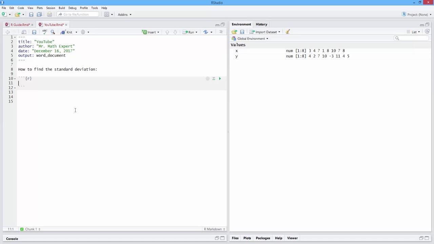Run spell check with the ABC icon
Image resolution: width=434 pixels, height=244 pixels.
44,32
